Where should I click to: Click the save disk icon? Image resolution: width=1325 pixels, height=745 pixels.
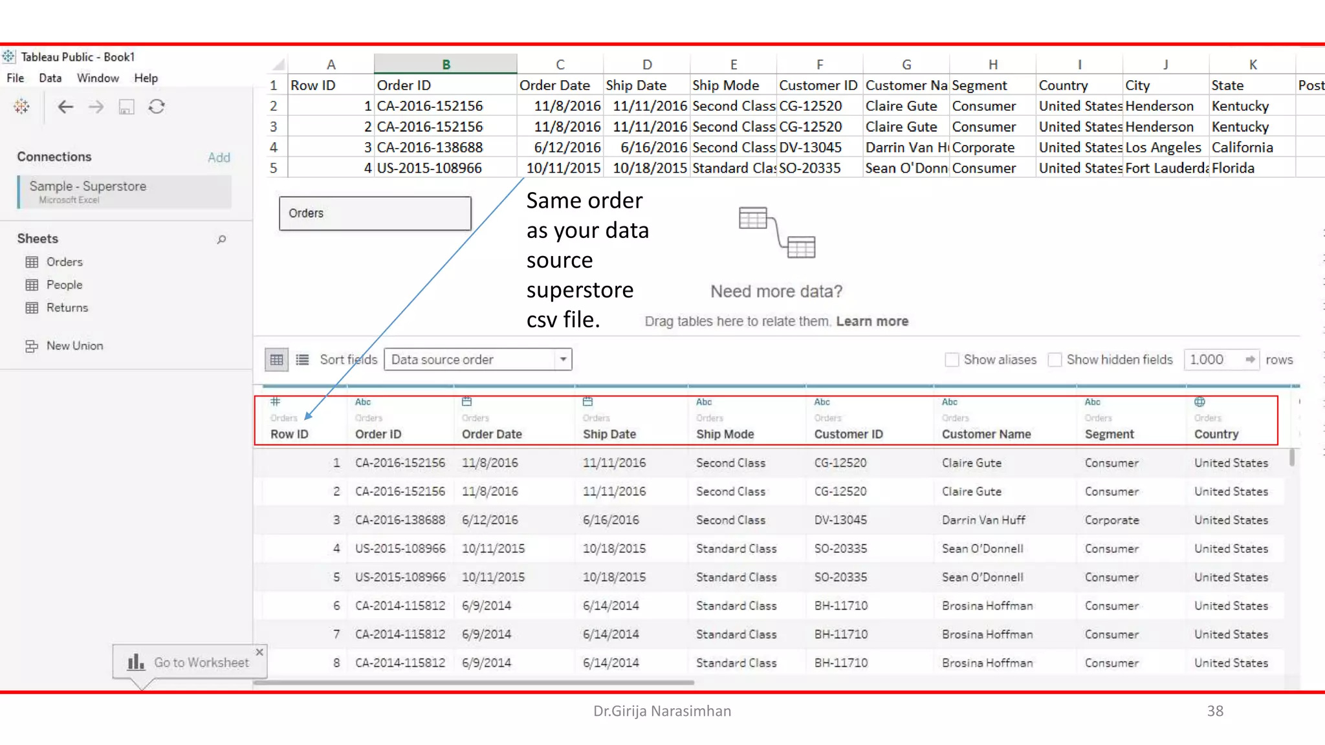tap(126, 107)
